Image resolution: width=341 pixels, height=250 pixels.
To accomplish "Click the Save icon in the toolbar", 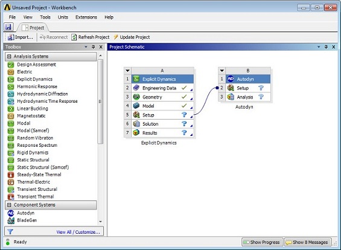I will (8, 27).
